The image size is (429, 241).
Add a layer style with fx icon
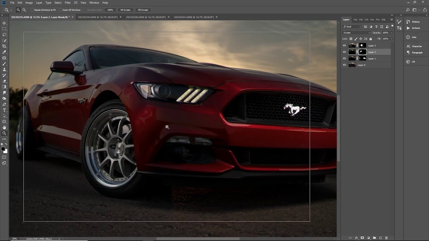(x=356, y=238)
